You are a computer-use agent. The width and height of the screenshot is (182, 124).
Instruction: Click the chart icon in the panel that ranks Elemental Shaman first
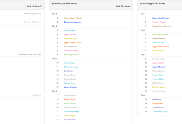click(x=141, y=3)
